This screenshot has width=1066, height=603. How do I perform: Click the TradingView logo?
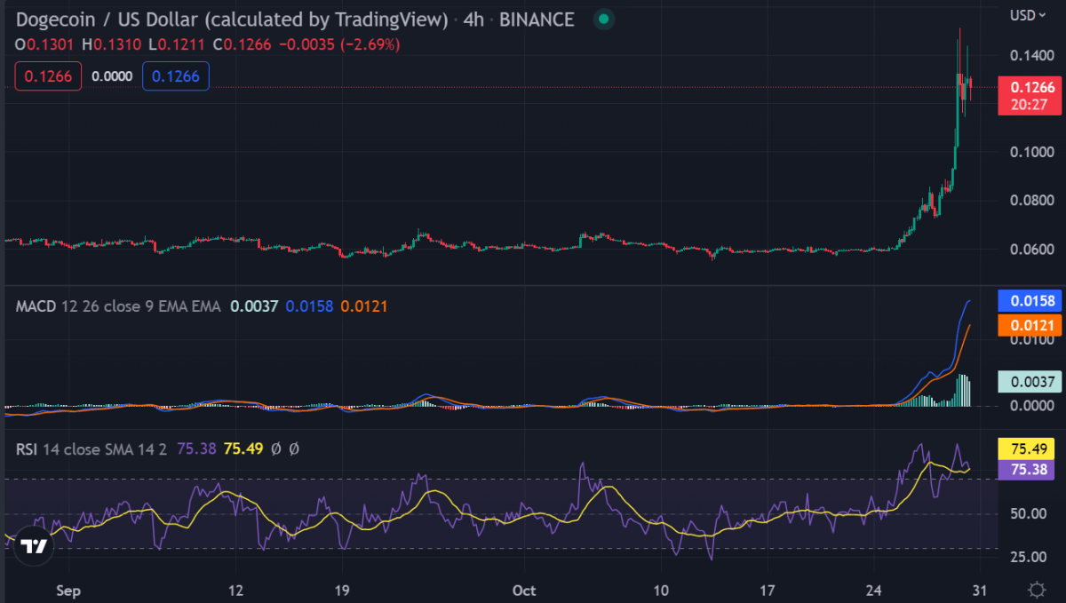[x=33, y=547]
